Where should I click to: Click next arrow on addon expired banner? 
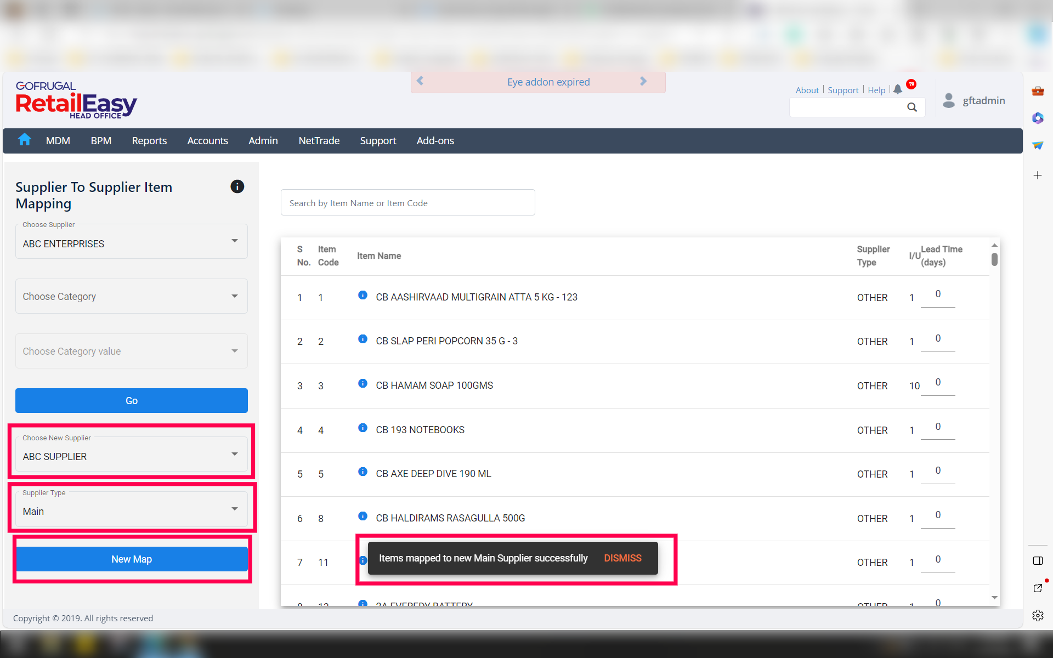[643, 82]
